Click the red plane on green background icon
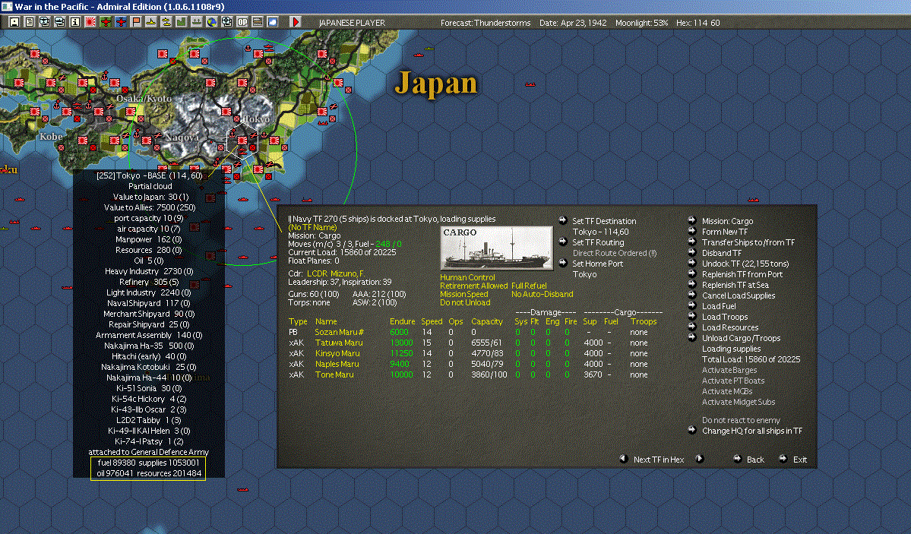The image size is (911, 534). [106, 22]
